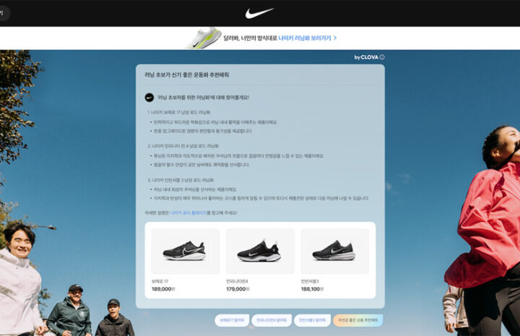This screenshot has height=336, width=520.
Task: Click the running shoe image in the banner
Action: point(203,38)
